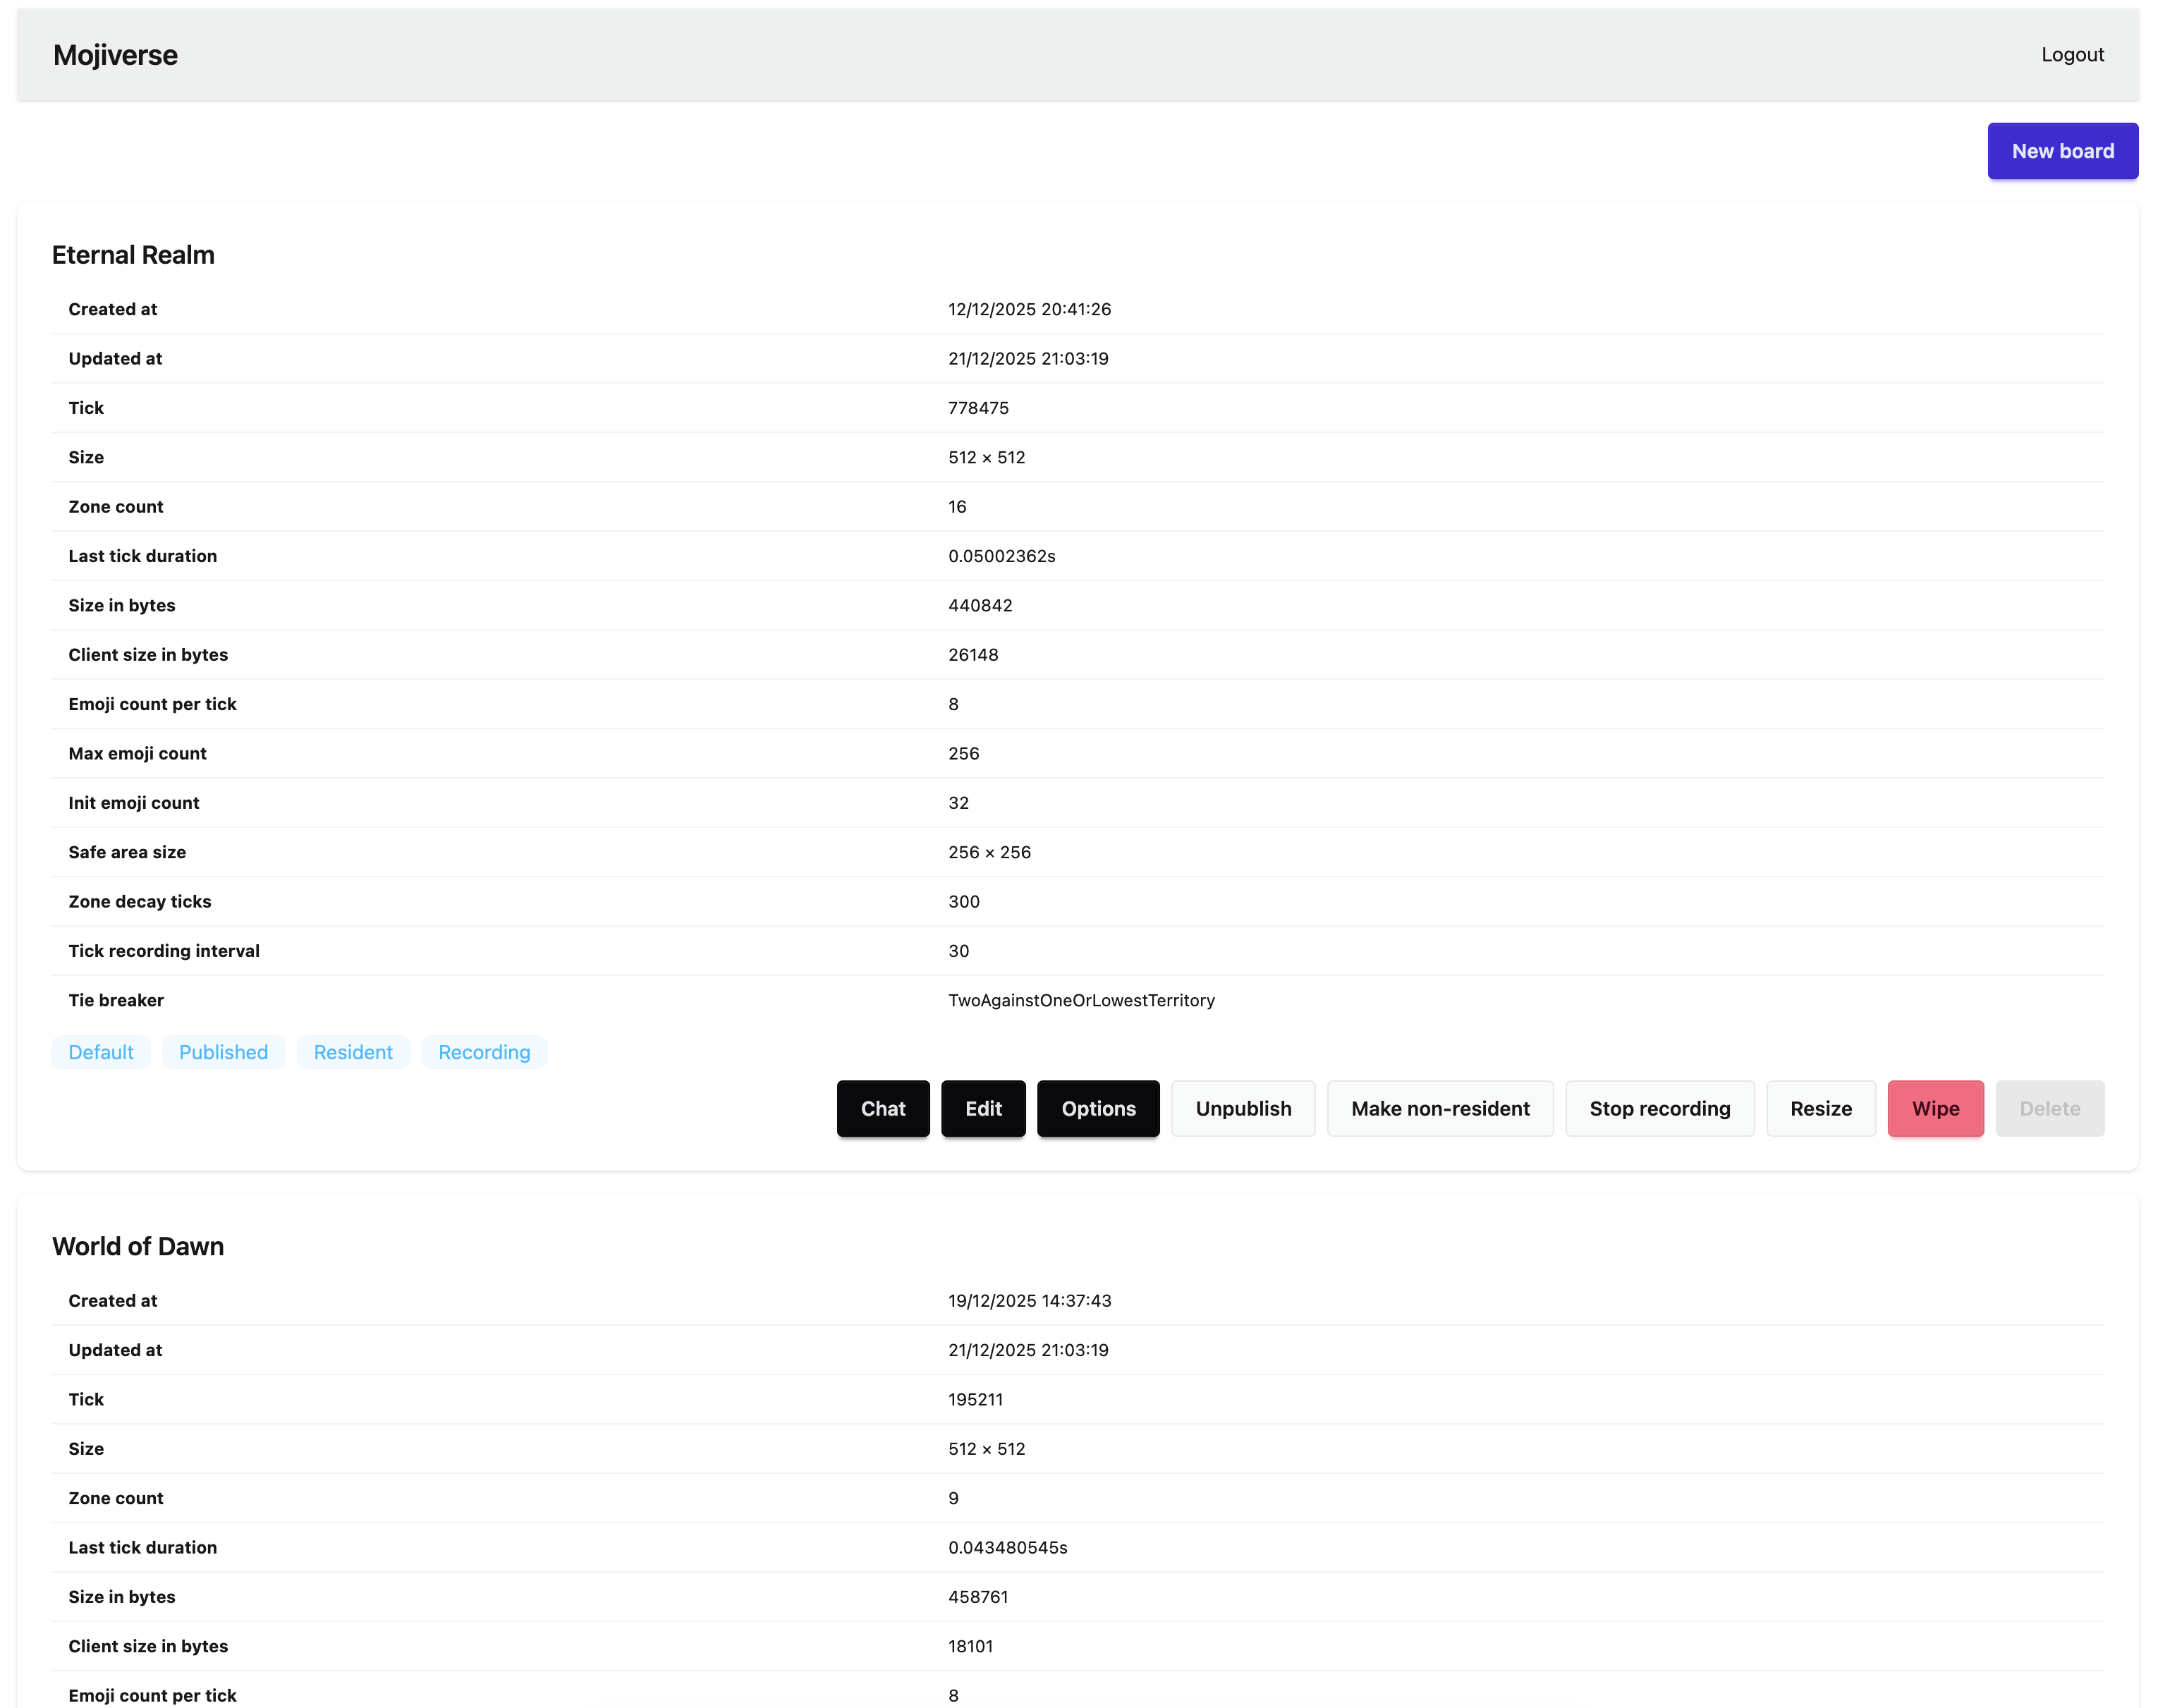The height and width of the screenshot is (1708, 2165).
Task: Unpublish the Eternal Realm board
Action: coord(1242,1108)
